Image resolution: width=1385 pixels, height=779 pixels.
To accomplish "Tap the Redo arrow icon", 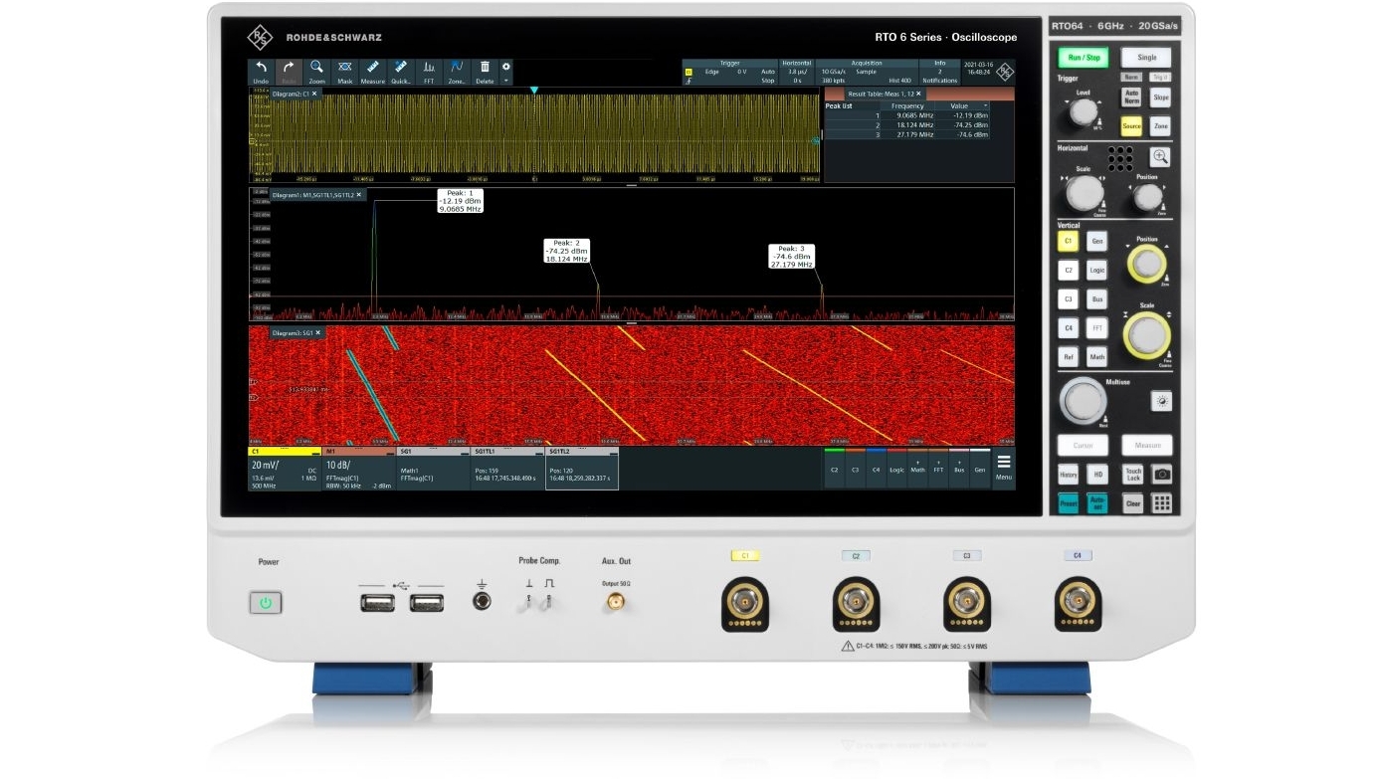I will pyautogui.click(x=289, y=72).
